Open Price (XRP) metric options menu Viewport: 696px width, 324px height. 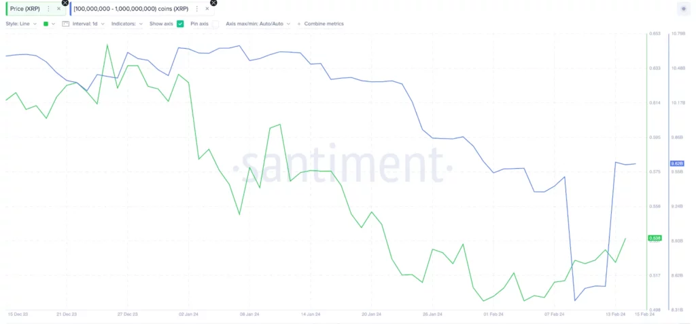click(x=48, y=8)
